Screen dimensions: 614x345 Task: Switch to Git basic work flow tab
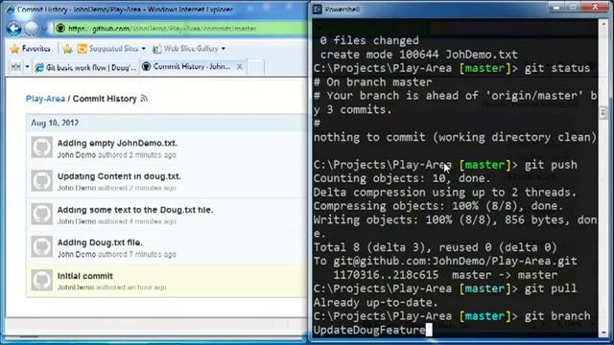coord(86,67)
